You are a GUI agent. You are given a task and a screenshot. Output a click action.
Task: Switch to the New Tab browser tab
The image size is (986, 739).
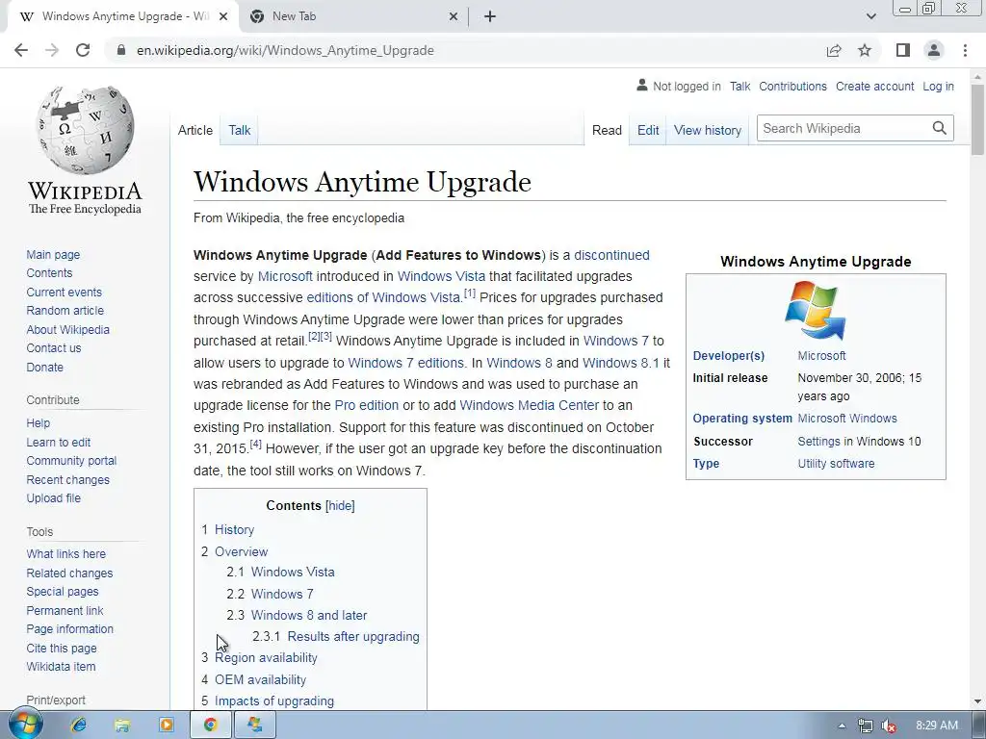[x=355, y=16]
